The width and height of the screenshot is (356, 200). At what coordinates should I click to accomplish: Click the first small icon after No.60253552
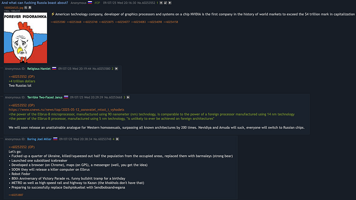point(161,3)
